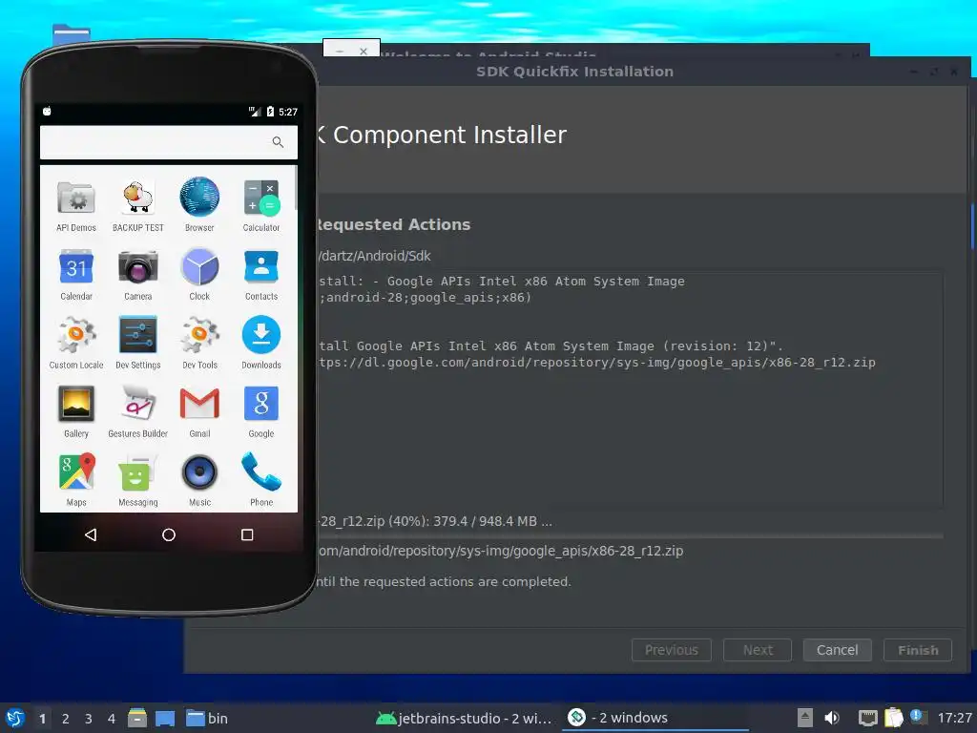
Task: Open the API Demos app
Action: [x=76, y=206]
